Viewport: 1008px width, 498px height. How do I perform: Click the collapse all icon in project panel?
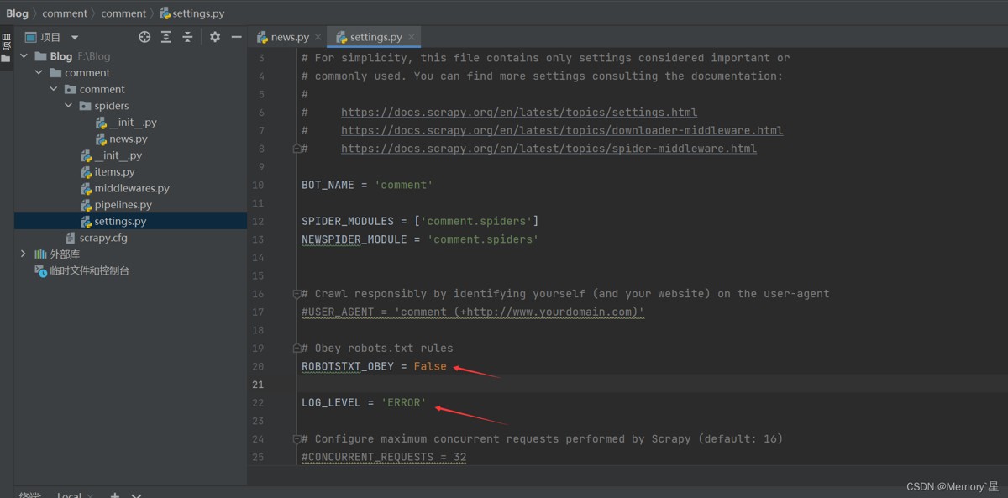click(x=187, y=37)
